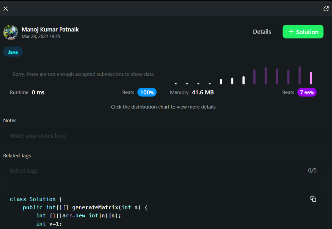Click the Runtime 0 ms value
Image resolution: width=332 pixels, height=229 pixels.
(38, 92)
